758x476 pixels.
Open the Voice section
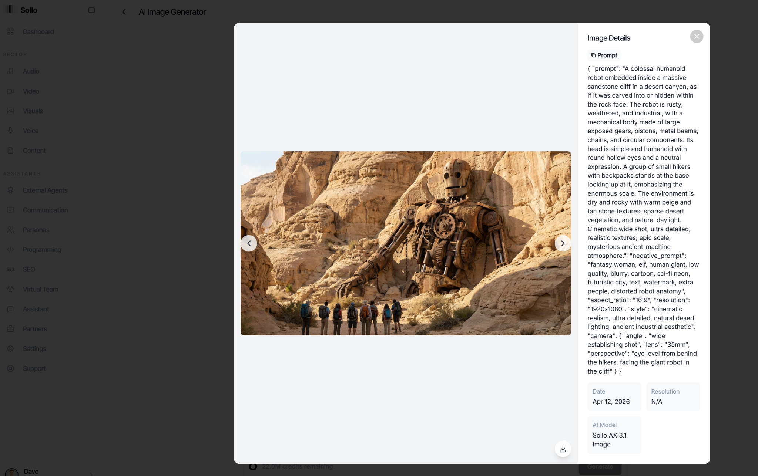tap(30, 131)
